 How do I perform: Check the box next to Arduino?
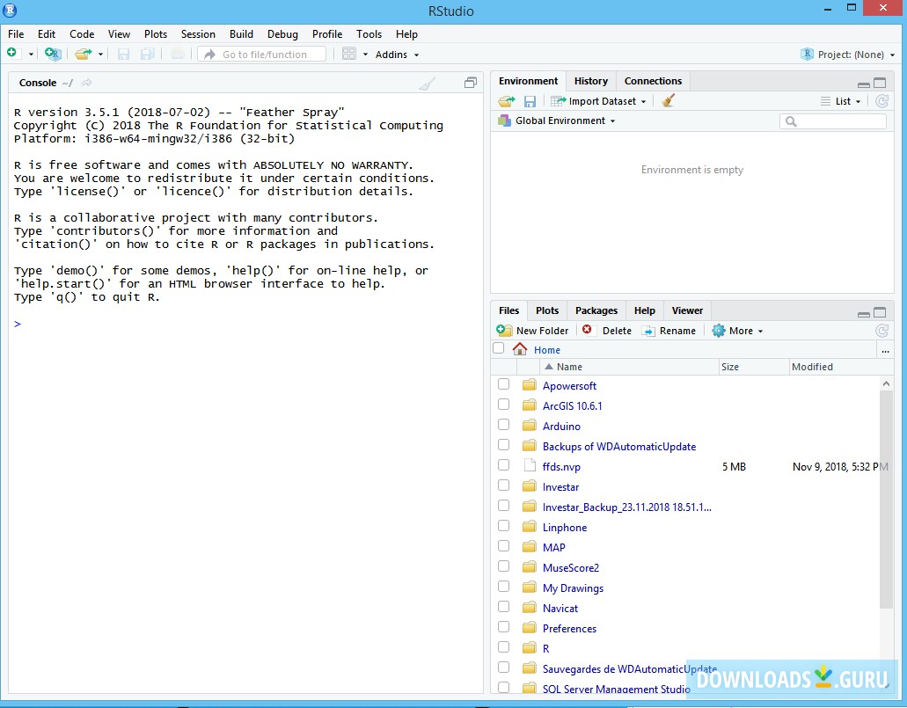point(504,425)
